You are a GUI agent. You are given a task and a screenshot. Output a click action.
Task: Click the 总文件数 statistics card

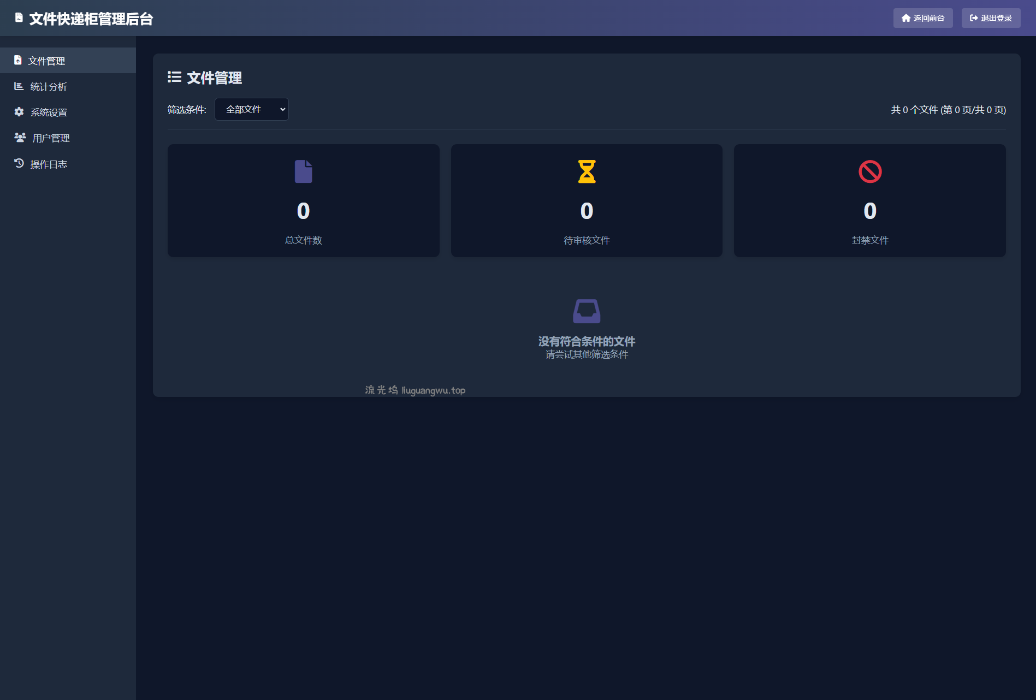[303, 200]
